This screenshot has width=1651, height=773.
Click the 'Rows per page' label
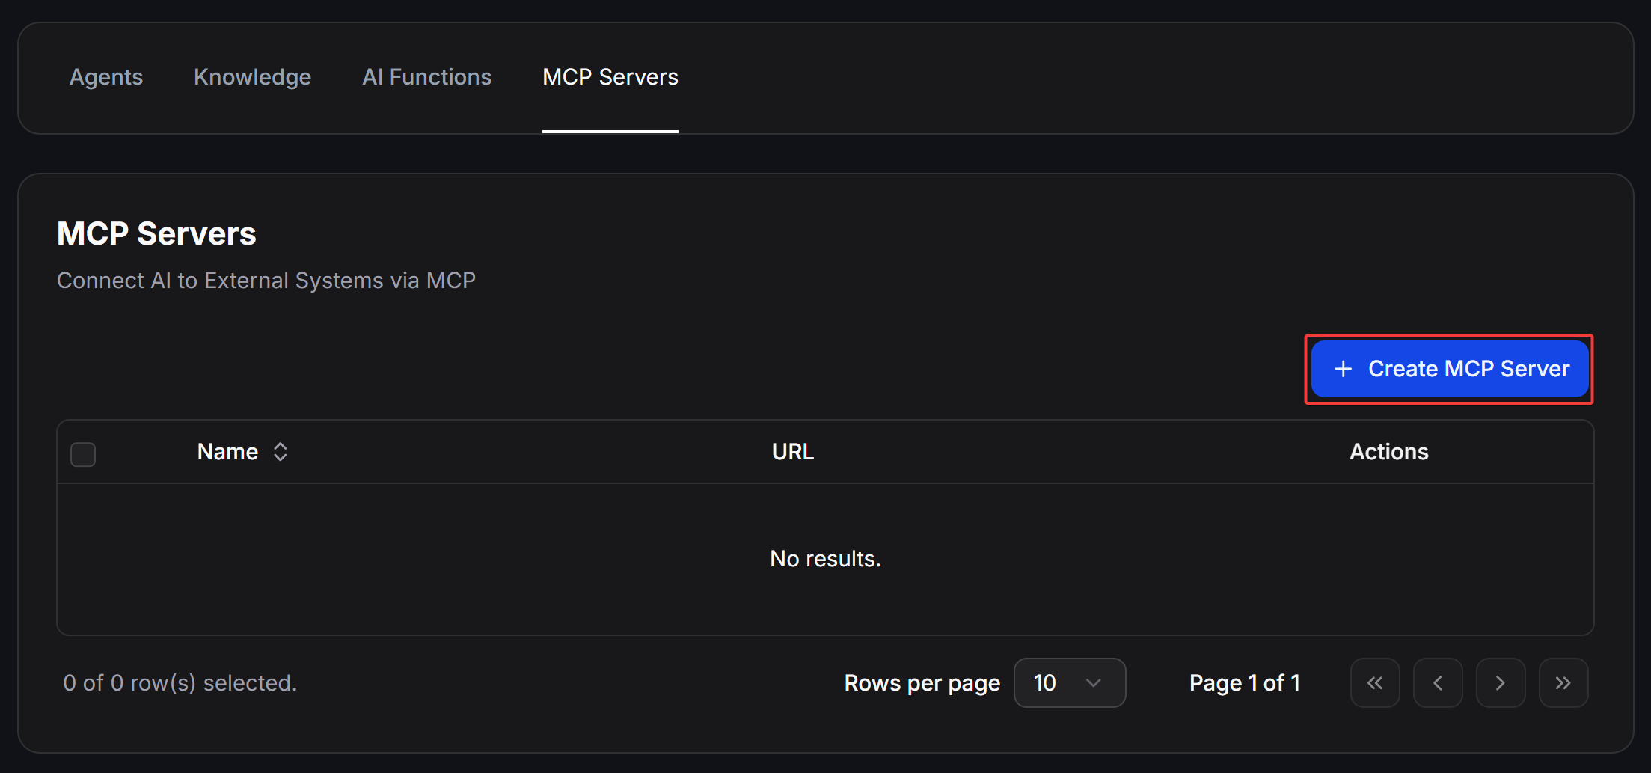click(x=922, y=683)
